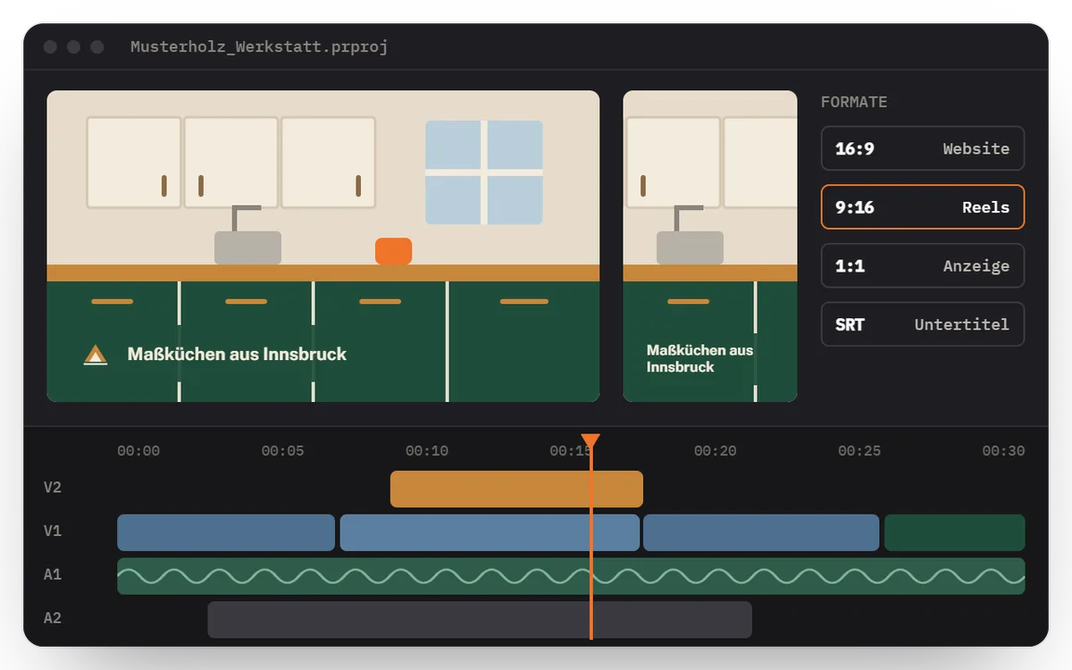Select the third blue clip on V1
1072x670 pixels.
click(761, 532)
